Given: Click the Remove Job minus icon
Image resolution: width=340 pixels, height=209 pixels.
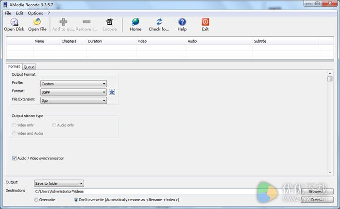Looking at the screenshot, I should pos(86,22).
